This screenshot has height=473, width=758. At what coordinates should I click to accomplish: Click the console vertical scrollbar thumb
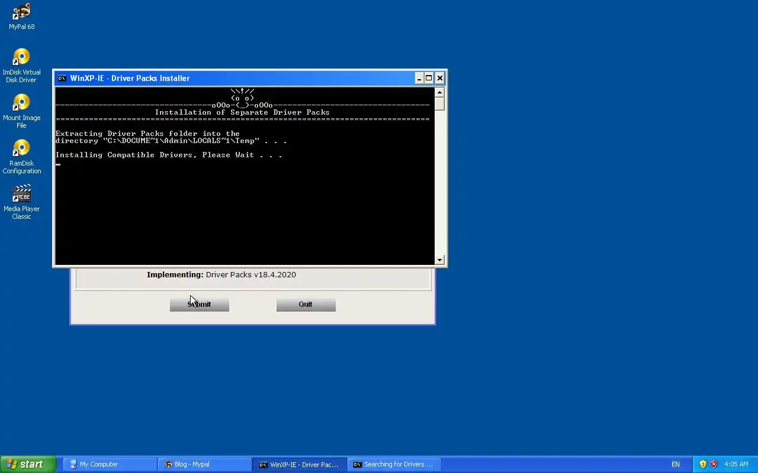point(439,103)
